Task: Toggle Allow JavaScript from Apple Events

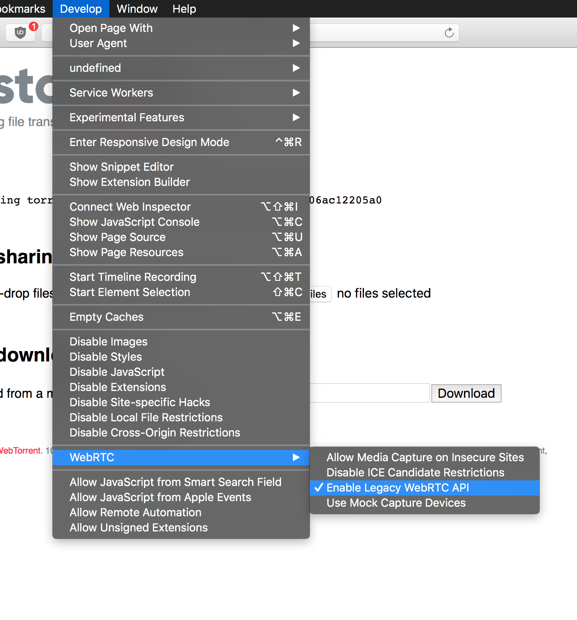Action: 181,497
